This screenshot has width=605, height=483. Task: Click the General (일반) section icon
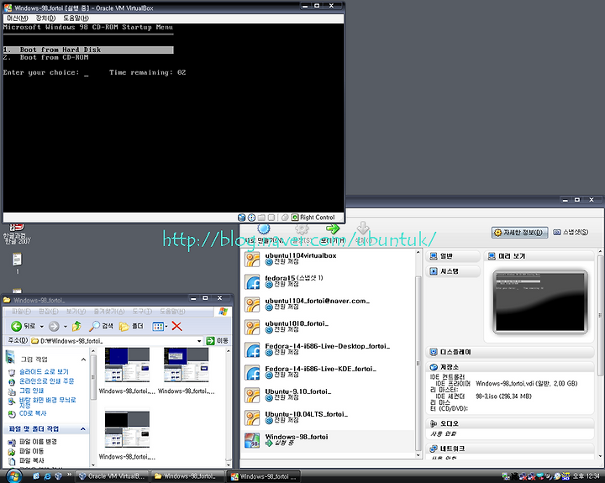pos(434,256)
